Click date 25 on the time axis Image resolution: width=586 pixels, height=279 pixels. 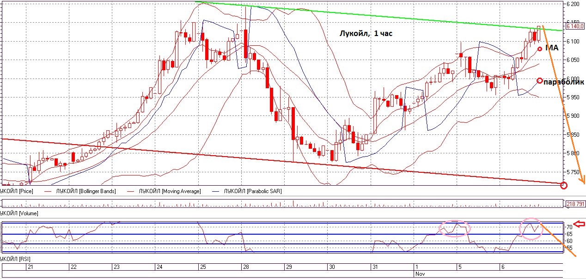tap(202, 267)
